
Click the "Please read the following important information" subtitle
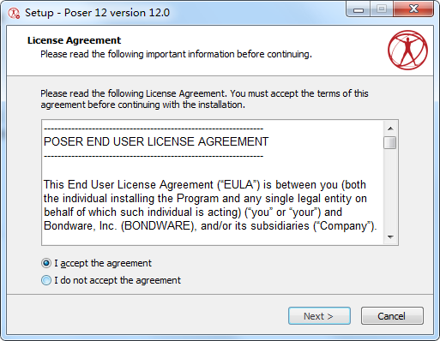[176, 54]
